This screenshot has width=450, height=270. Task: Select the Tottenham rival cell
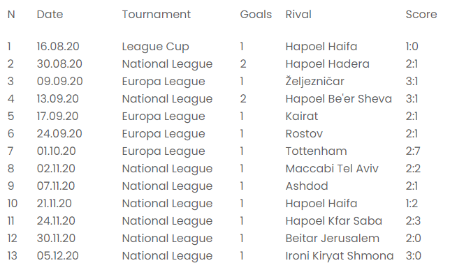[x=316, y=151]
